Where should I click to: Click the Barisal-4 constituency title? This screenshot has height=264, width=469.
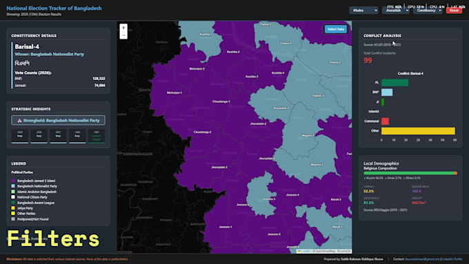pyautogui.click(x=27, y=47)
